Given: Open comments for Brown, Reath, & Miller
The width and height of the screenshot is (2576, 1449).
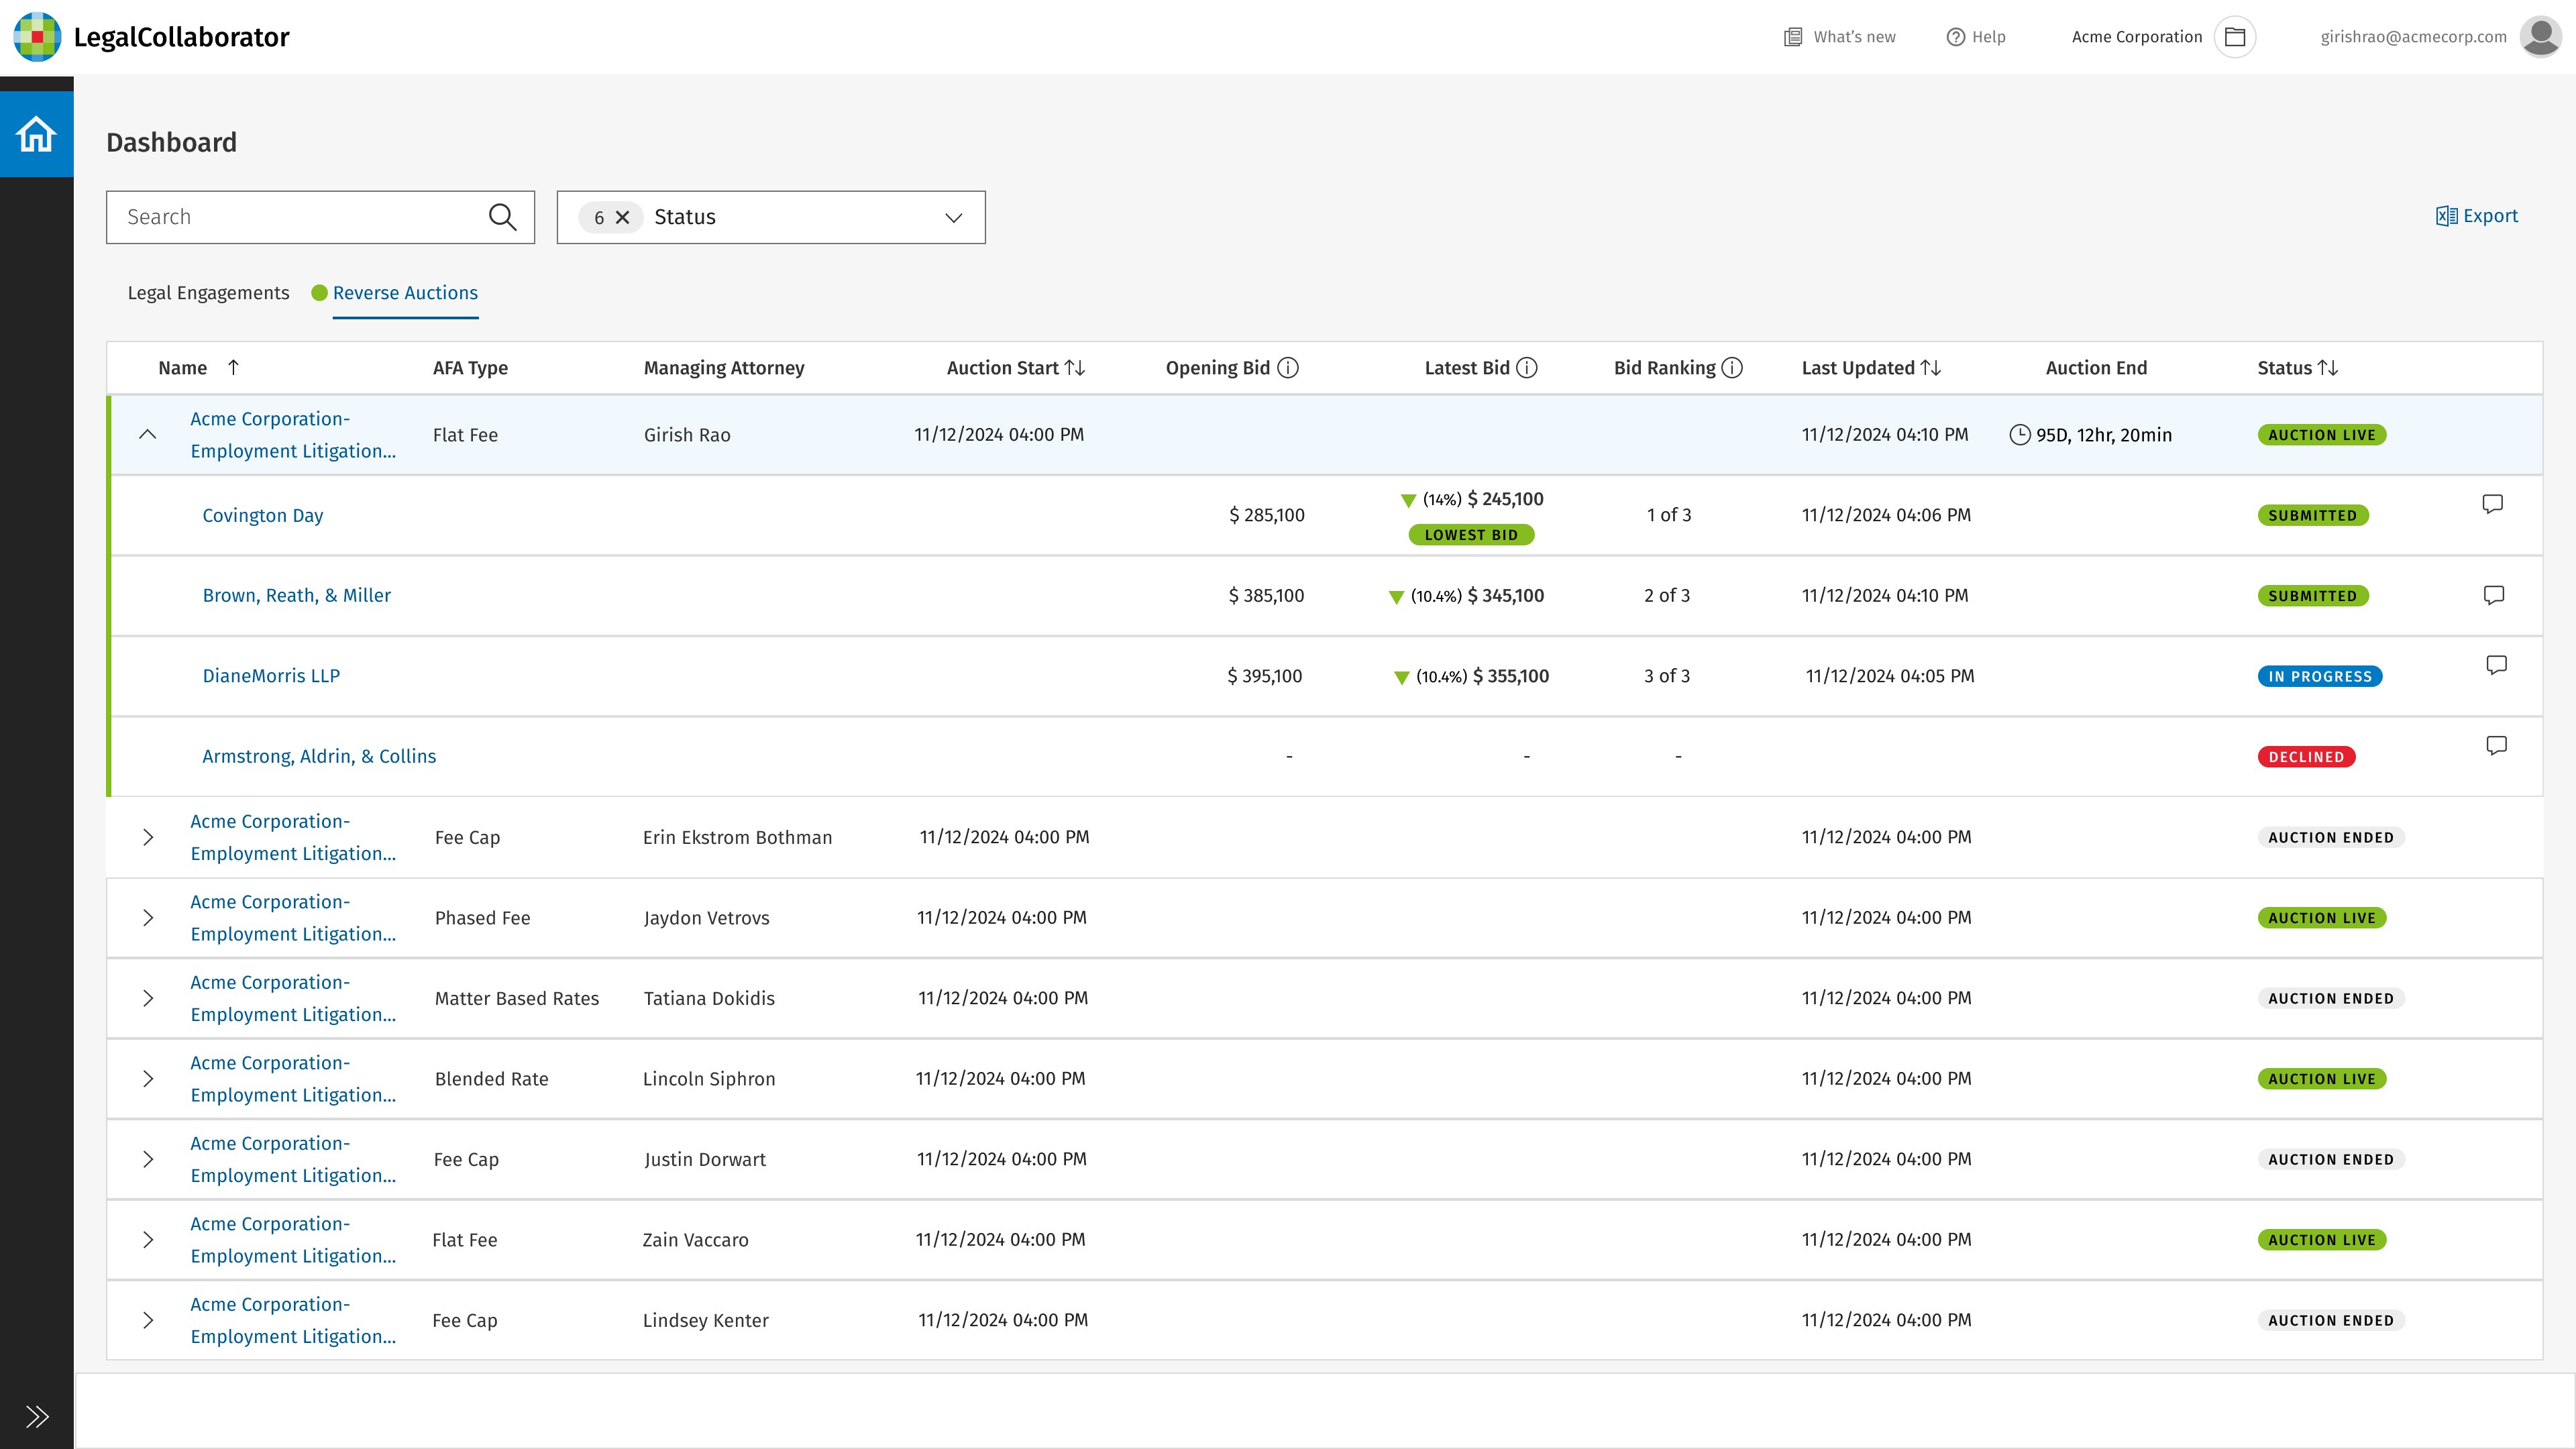Looking at the screenshot, I should [2494, 595].
